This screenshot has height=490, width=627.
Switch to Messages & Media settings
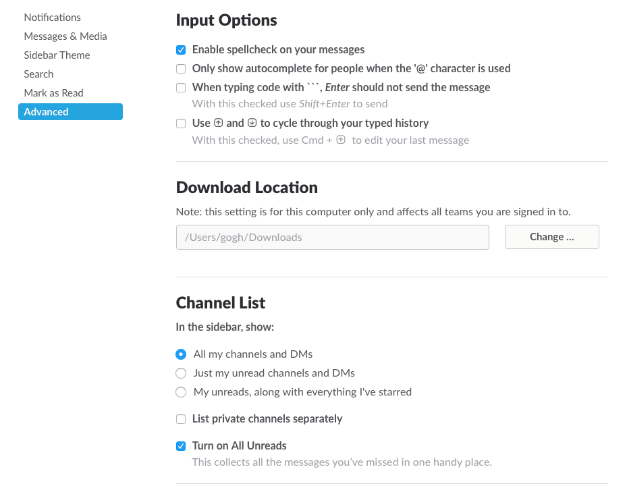point(65,36)
